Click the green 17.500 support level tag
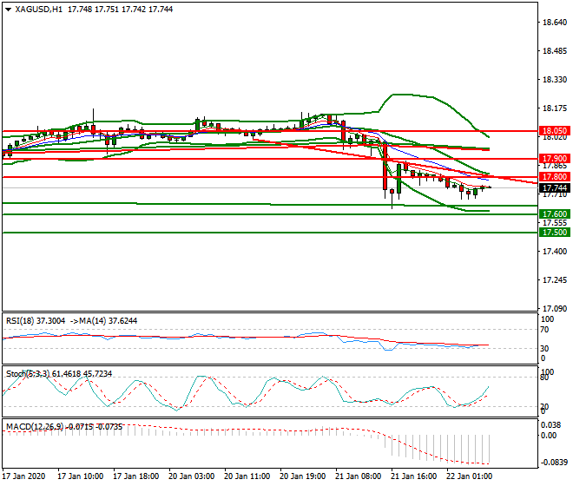The image size is (573, 486). pos(555,233)
